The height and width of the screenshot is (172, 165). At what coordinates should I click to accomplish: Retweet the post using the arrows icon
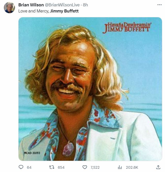click(x=52, y=167)
